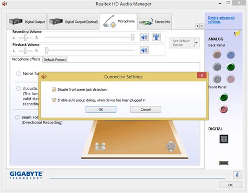Click the digital optical output connector icon
Image resolution: width=248 pixels, height=193 pixels.
pyautogui.click(x=224, y=139)
